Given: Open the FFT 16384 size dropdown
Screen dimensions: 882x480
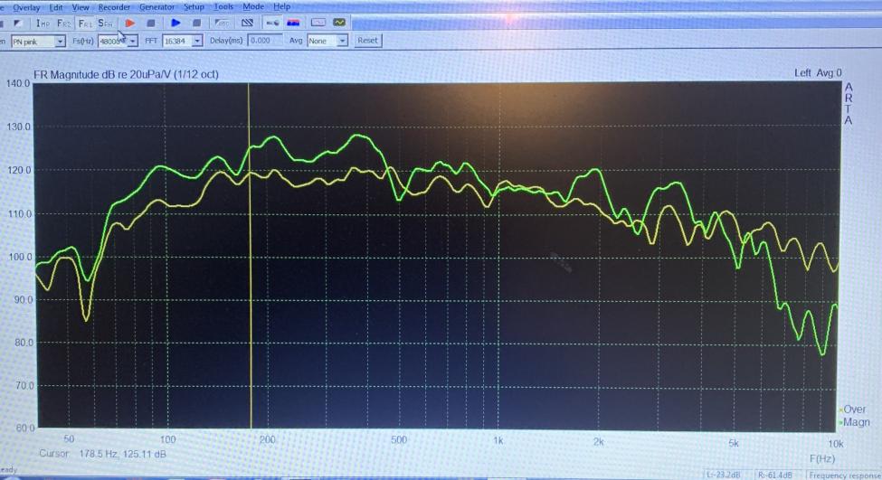Looking at the screenshot, I should click(182, 41).
